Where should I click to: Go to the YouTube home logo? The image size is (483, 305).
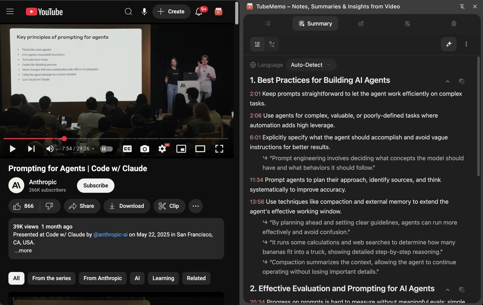[44, 12]
